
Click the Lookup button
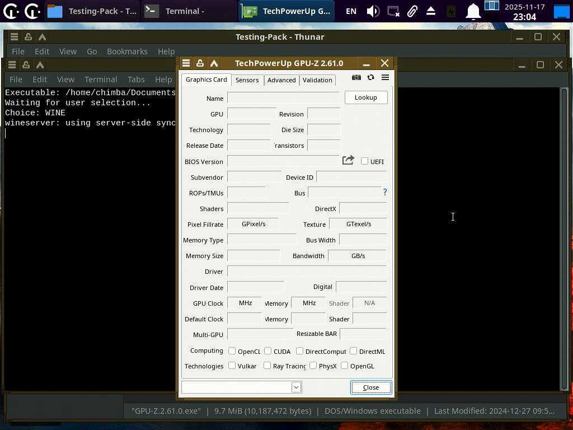366,97
